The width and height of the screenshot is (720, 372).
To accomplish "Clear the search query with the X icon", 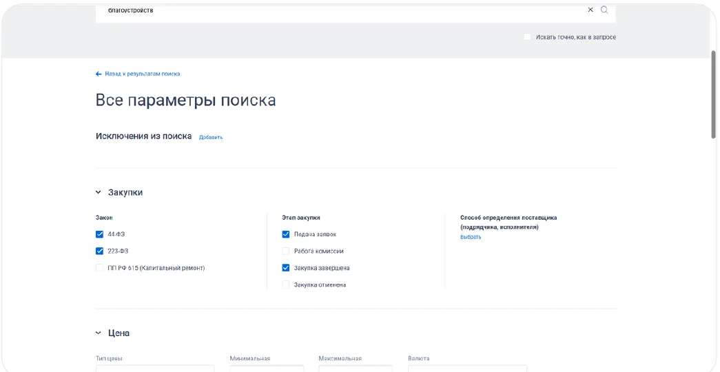I will (x=590, y=10).
